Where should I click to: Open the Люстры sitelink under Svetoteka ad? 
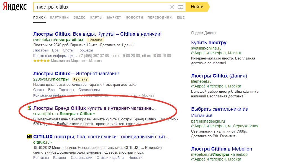[40, 50]
